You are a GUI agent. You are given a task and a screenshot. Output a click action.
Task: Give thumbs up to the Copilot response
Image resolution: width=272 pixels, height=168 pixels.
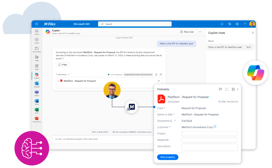(x=156, y=74)
